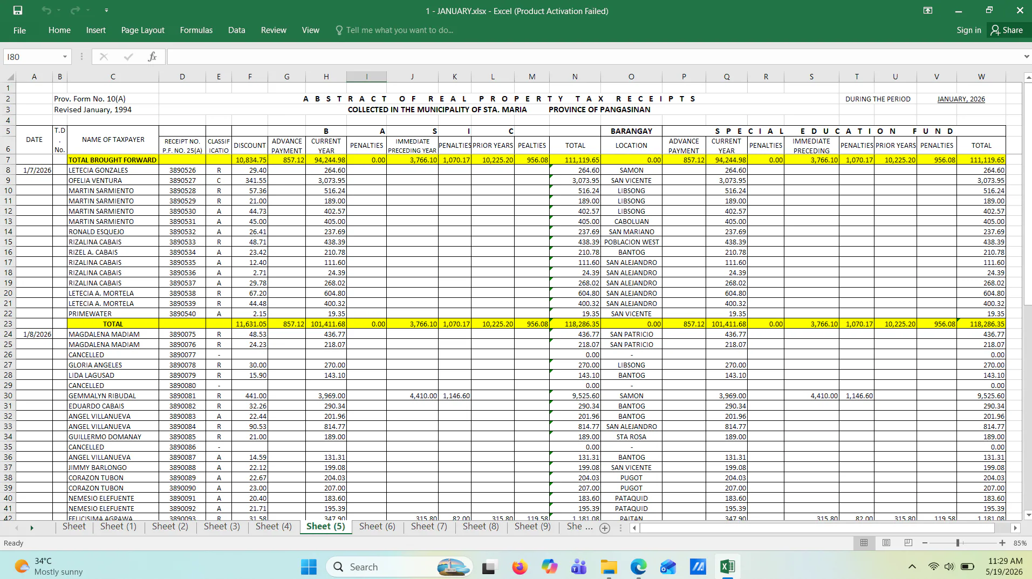Click vertical scrollbar down arrow
The image size is (1032, 579).
[x=1027, y=515]
